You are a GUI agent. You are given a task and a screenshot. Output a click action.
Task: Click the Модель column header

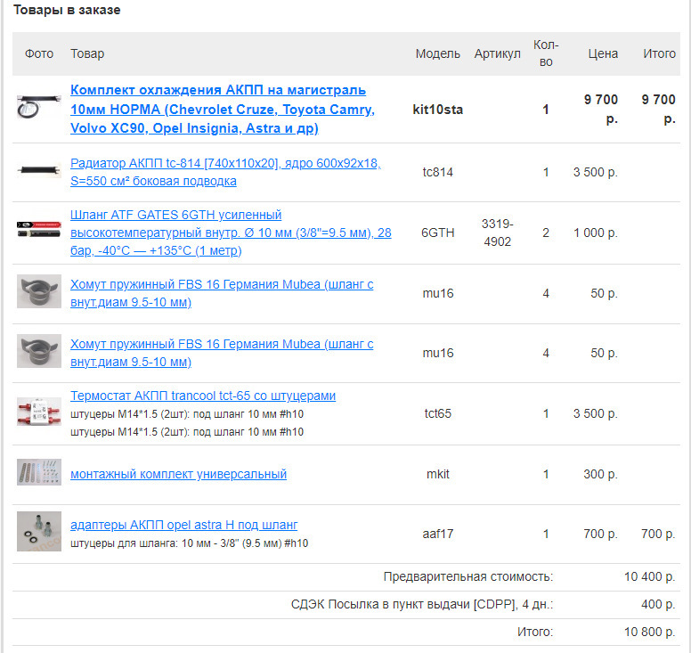437,53
